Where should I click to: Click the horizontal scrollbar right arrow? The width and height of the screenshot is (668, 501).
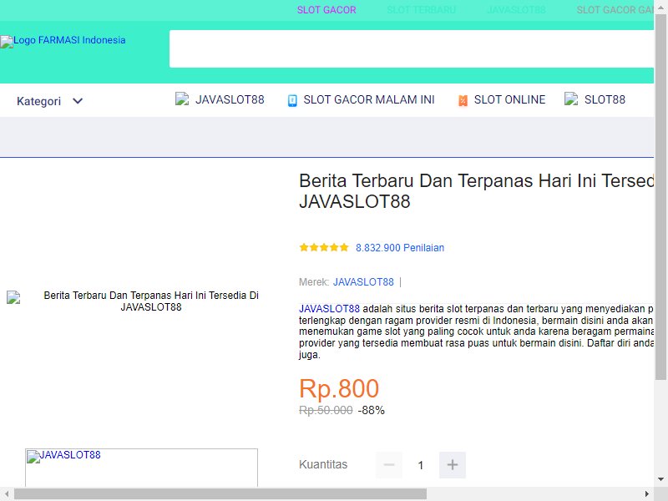pyautogui.click(x=646, y=493)
